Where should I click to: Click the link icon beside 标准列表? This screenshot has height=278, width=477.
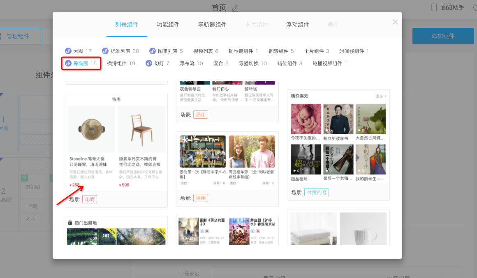pos(105,51)
